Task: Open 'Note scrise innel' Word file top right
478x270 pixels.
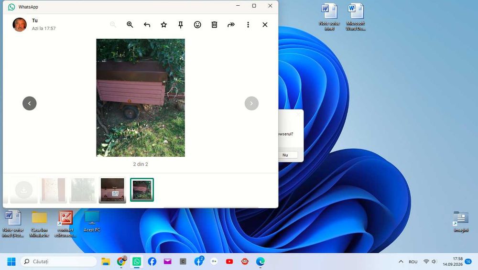Action: (x=329, y=17)
